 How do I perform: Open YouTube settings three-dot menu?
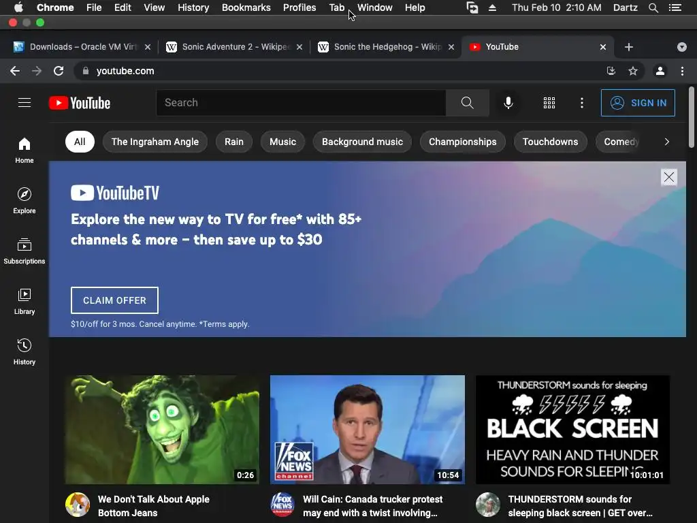[x=581, y=103]
